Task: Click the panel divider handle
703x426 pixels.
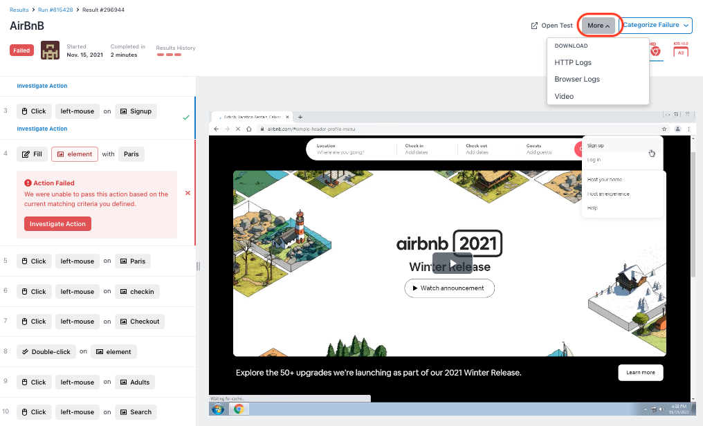Action: (x=198, y=266)
